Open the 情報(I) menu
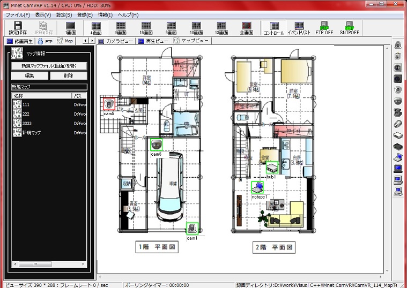 (x=105, y=15)
